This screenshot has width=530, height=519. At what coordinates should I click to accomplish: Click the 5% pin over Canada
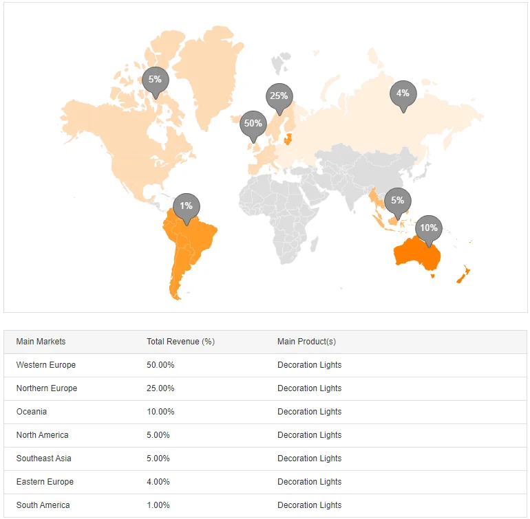[x=155, y=80]
